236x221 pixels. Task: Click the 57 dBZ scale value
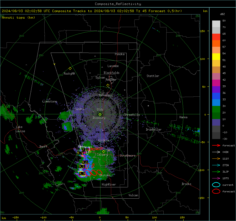[224, 47]
